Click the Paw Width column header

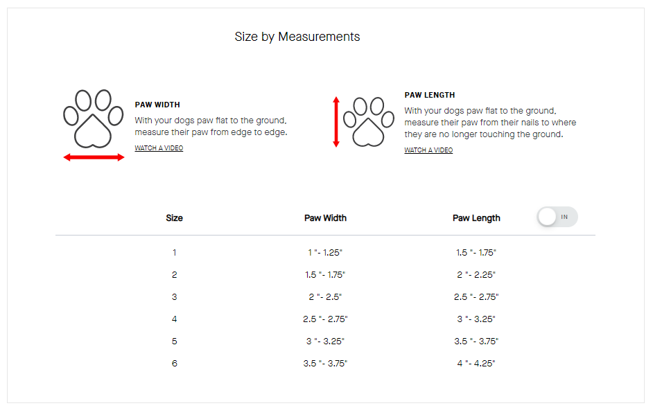325,218
